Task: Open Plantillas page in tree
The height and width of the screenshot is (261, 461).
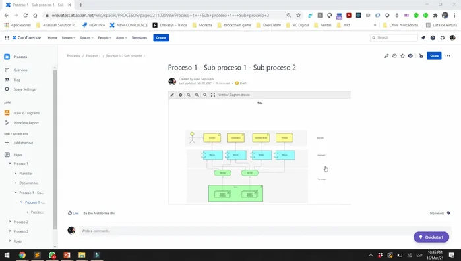Action: coord(26,174)
